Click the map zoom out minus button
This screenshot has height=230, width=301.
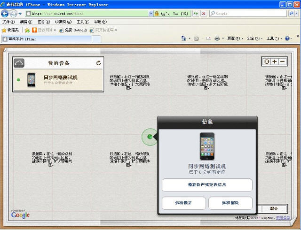pyautogui.click(x=283, y=61)
